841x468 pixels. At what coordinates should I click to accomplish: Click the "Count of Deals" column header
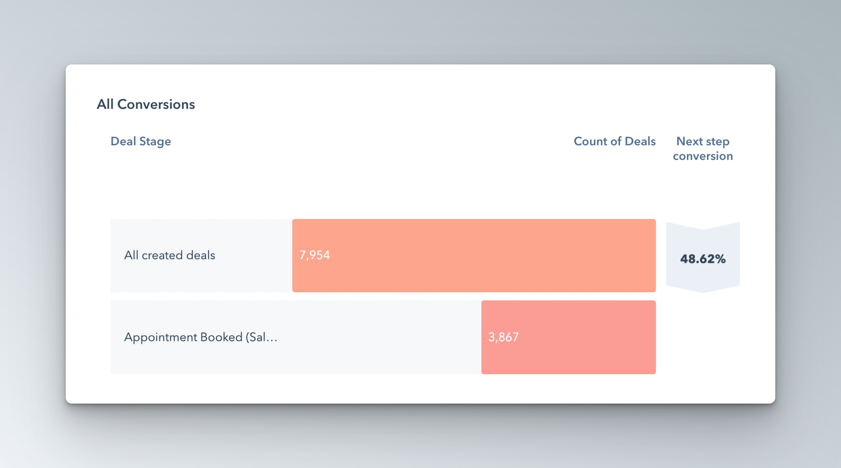click(614, 141)
